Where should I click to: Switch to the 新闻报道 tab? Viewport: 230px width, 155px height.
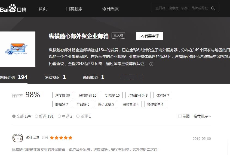pos(93,77)
